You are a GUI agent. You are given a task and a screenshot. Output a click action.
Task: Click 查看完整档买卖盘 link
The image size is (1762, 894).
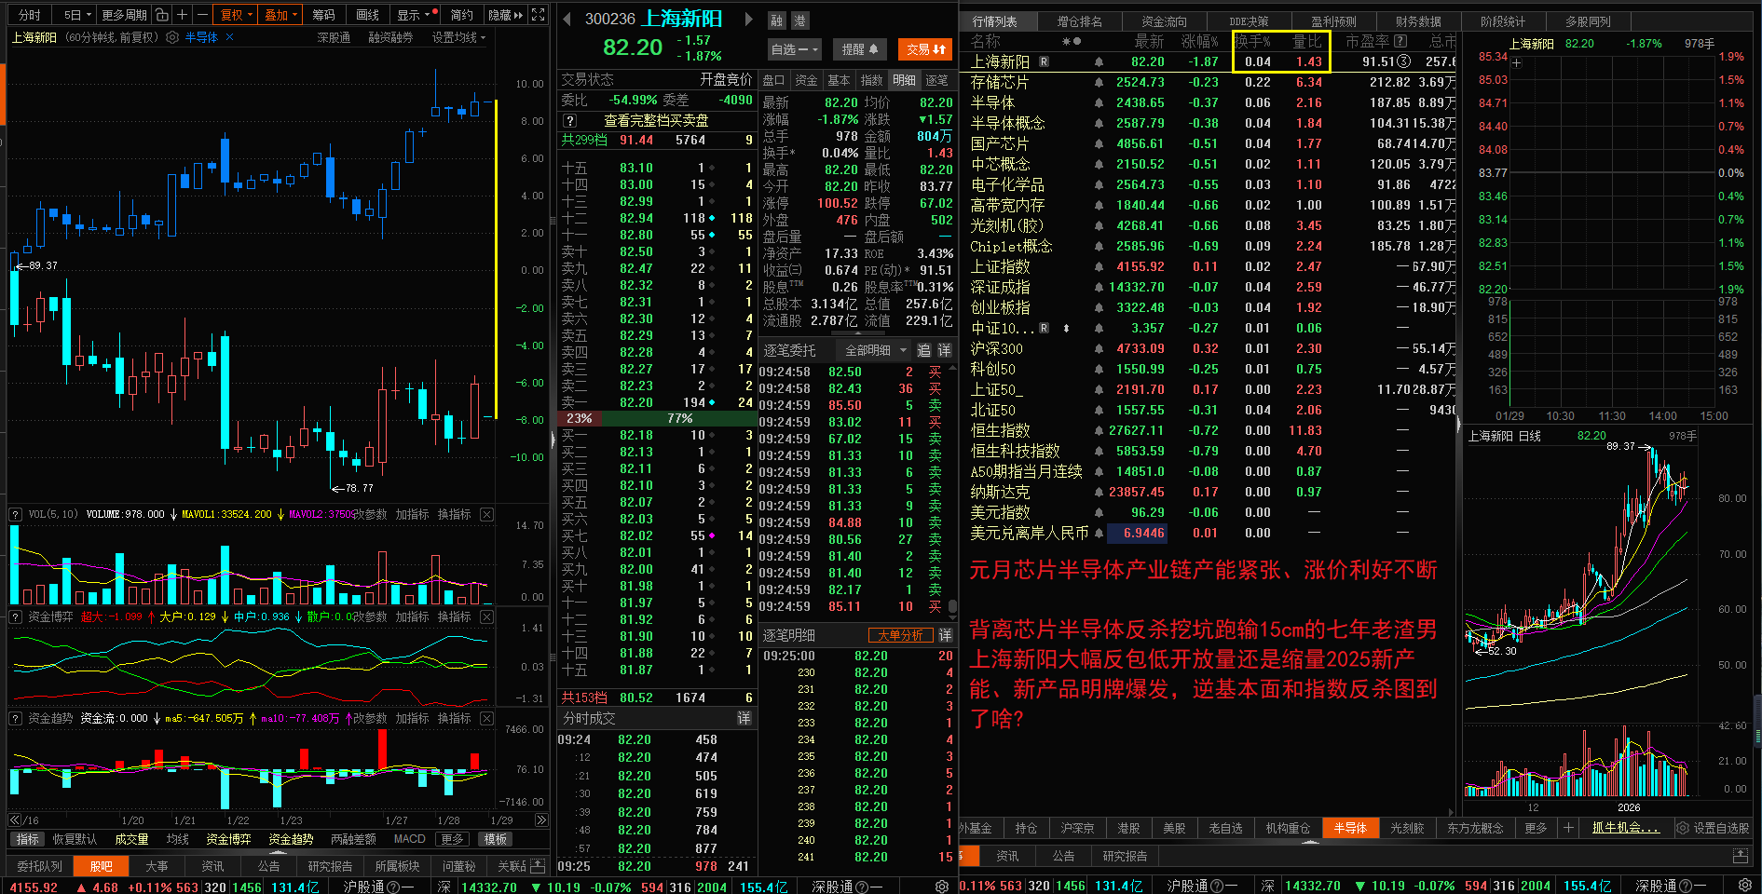pyautogui.click(x=656, y=121)
